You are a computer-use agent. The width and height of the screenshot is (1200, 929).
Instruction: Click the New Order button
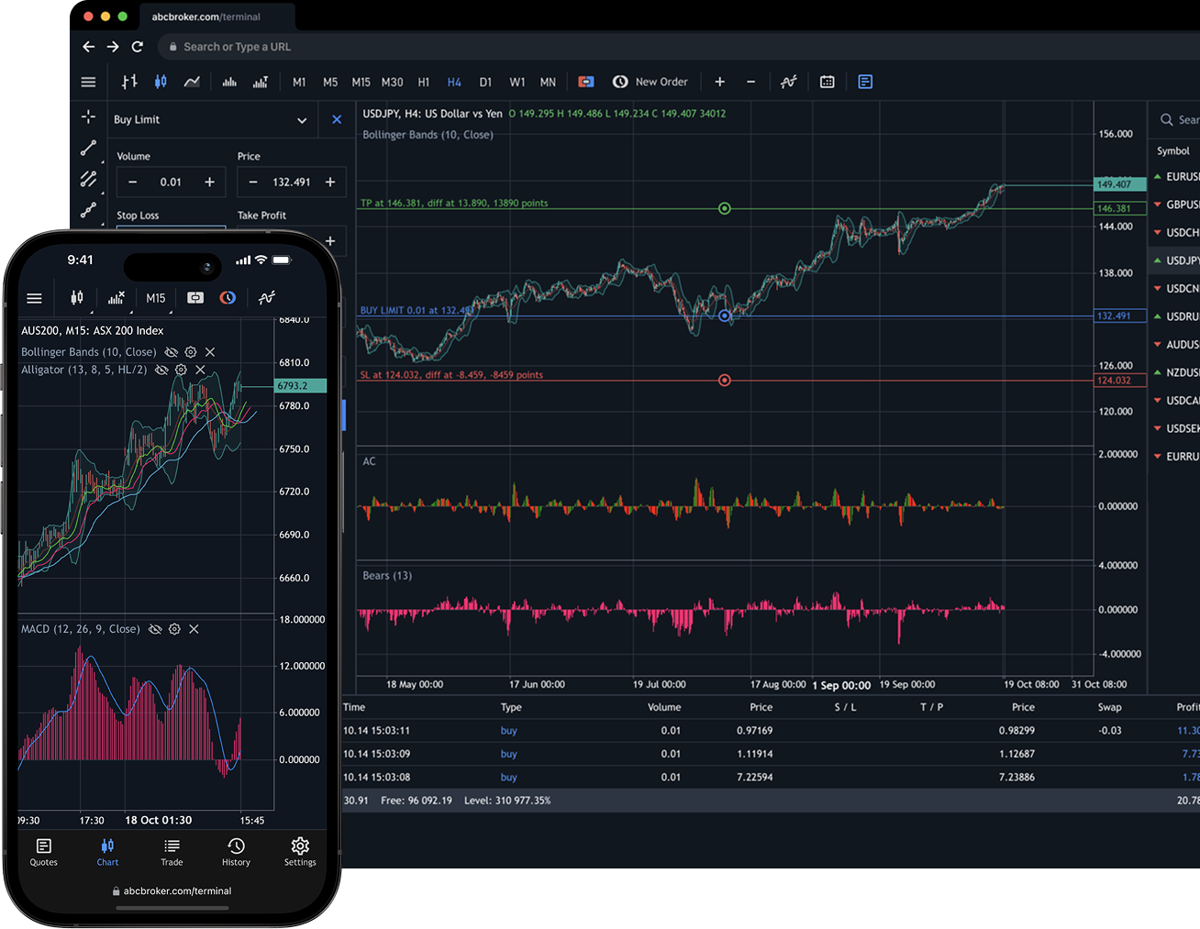pyautogui.click(x=650, y=82)
